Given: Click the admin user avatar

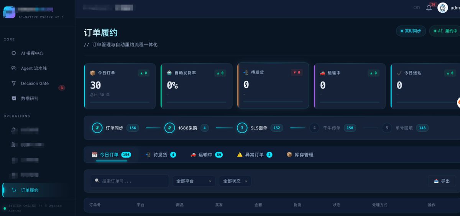Looking at the screenshot, I should [x=443, y=8].
